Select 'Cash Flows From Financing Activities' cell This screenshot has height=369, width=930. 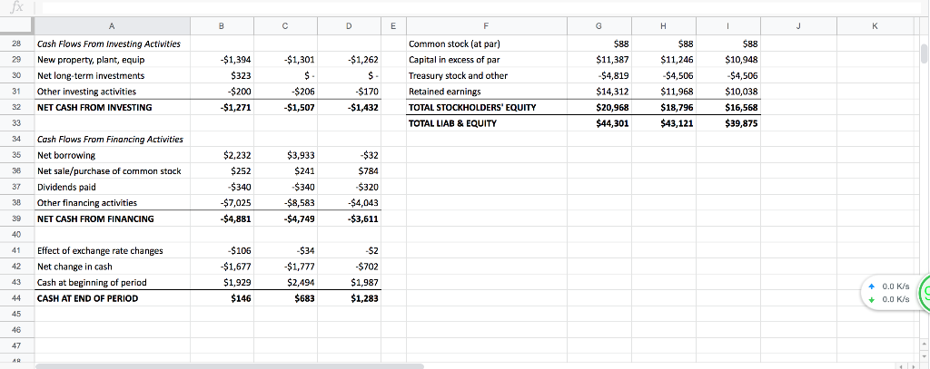(112, 140)
